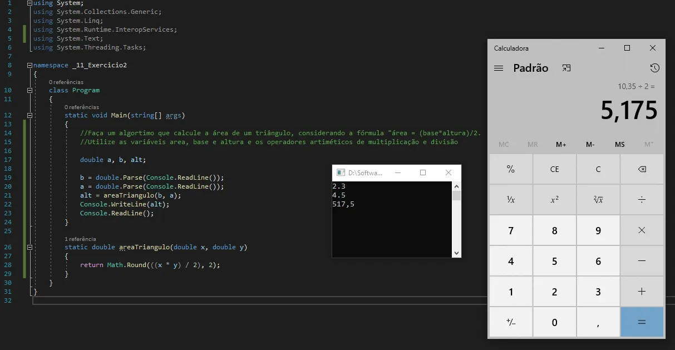Click the division operator button
Viewport: 675px width, 350px height.
pos(642,200)
